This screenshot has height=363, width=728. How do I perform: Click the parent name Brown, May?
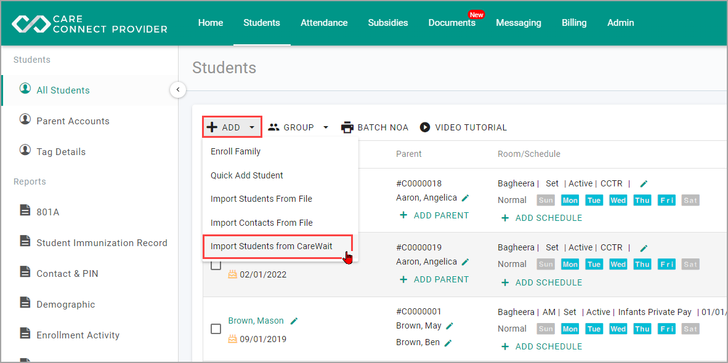coord(419,326)
